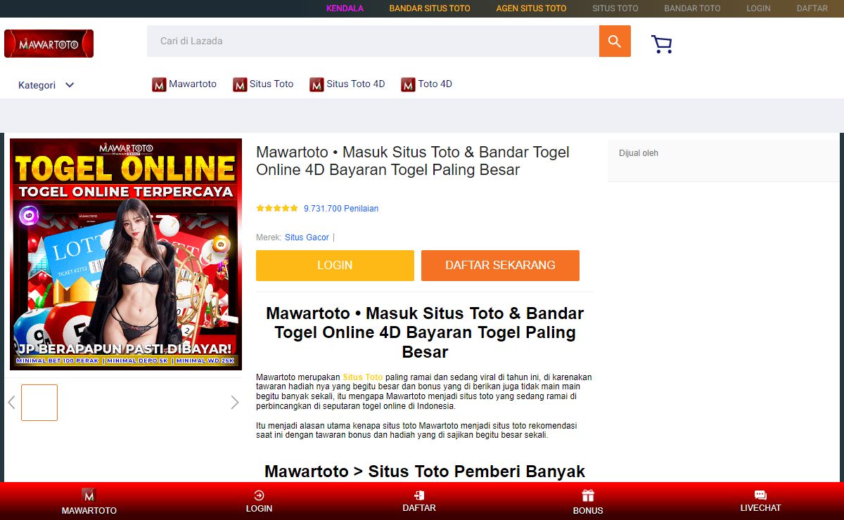The image size is (844, 520).
Task: Click the Mawartoto logo in the header
Action: coord(49,44)
